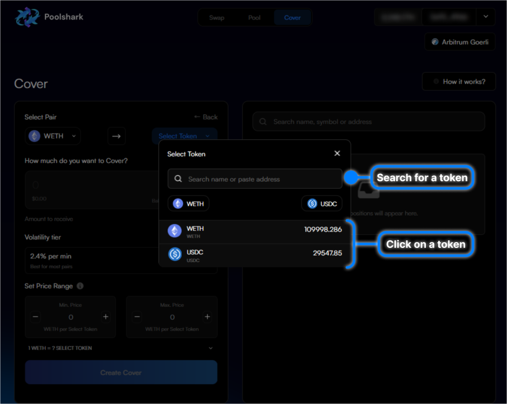Switch to the Swap tab
Image resolution: width=507 pixels, height=404 pixels.
pos(217,17)
